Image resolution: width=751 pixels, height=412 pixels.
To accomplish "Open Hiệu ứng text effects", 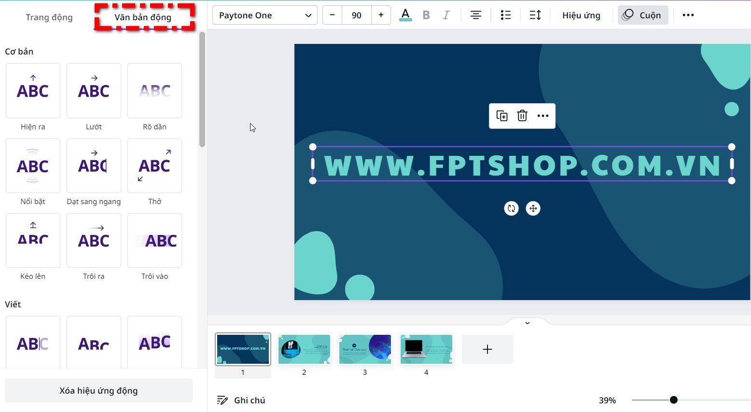I will [x=581, y=15].
